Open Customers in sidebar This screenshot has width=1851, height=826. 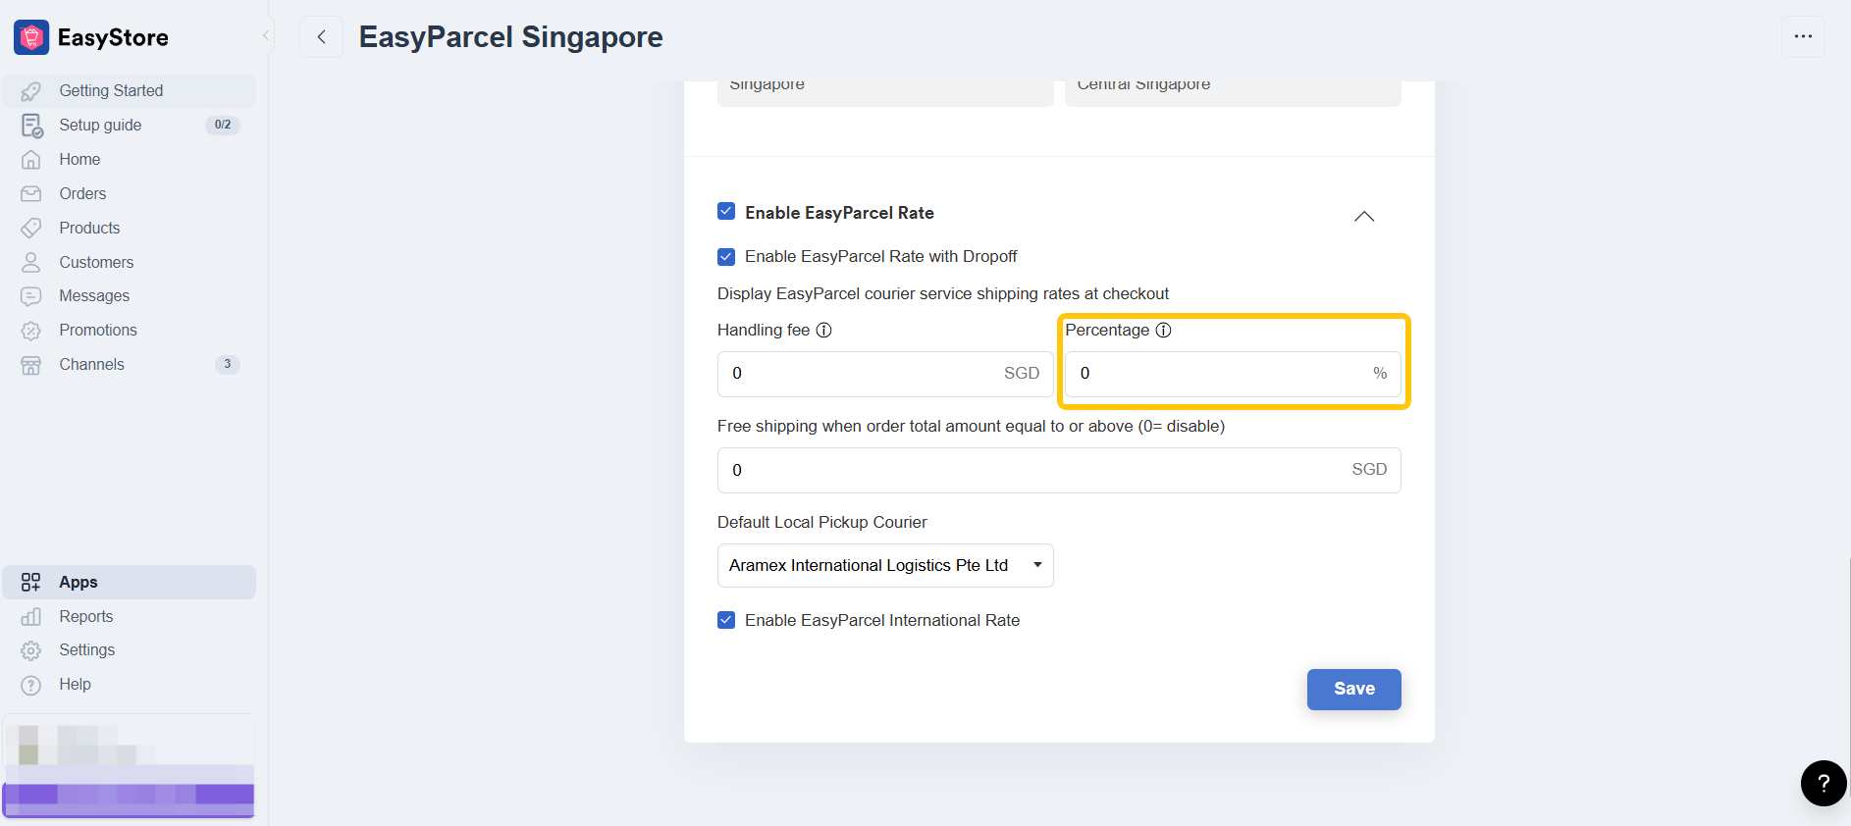pyautogui.click(x=130, y=263)
